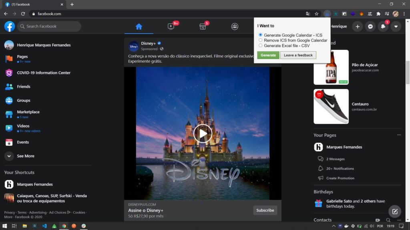The image size is (410, 230).
Task: Open a new browser tab
Action: 72,4
